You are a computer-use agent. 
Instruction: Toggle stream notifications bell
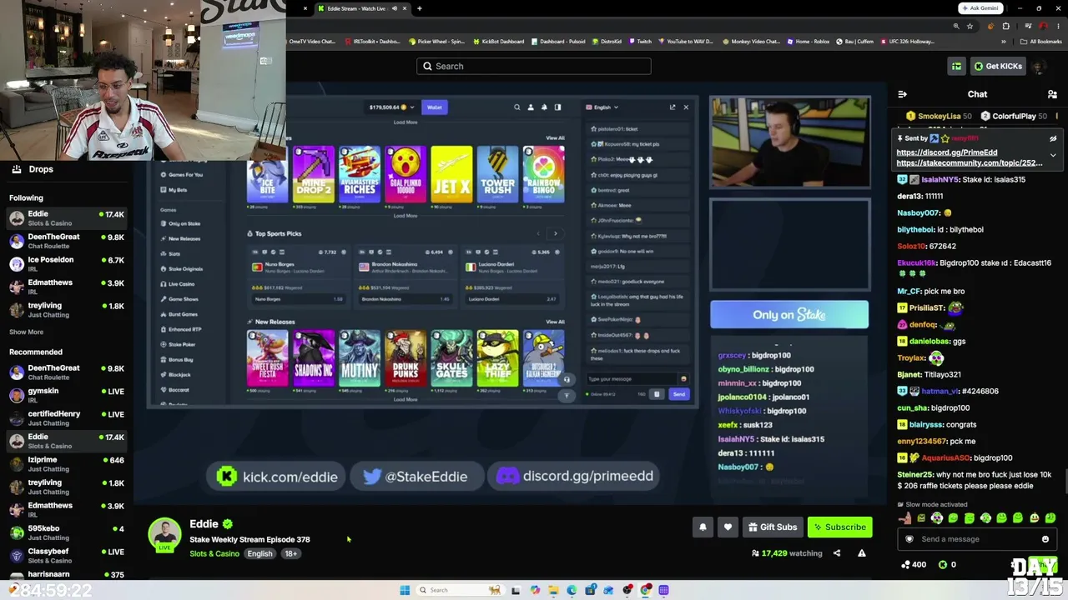click(x=703, y=527)
